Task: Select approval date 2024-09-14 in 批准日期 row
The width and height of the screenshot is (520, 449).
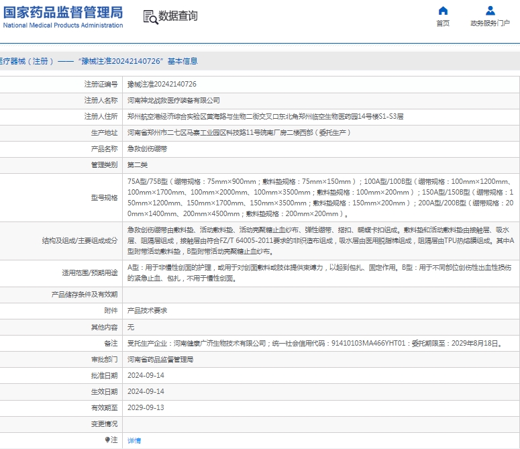Action: point(146,375)
